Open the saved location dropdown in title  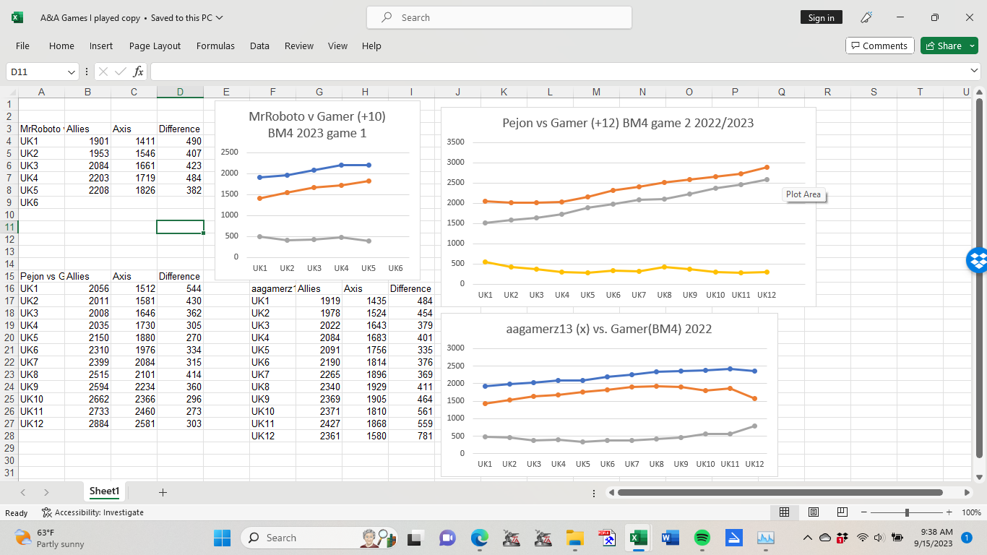pos(220,17)
